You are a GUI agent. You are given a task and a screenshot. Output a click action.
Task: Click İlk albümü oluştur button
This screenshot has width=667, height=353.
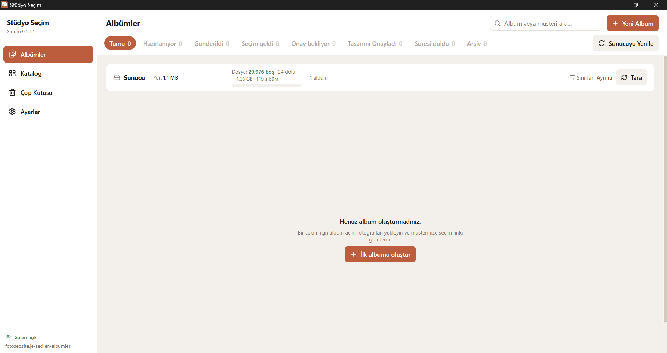click(x=380, y=254)
